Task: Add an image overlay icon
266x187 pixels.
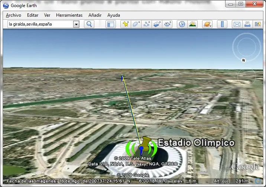Action: point(157,24)
